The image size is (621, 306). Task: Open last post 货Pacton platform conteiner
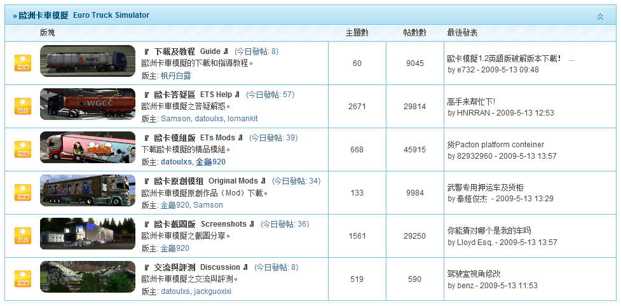(x=495, y=145)
